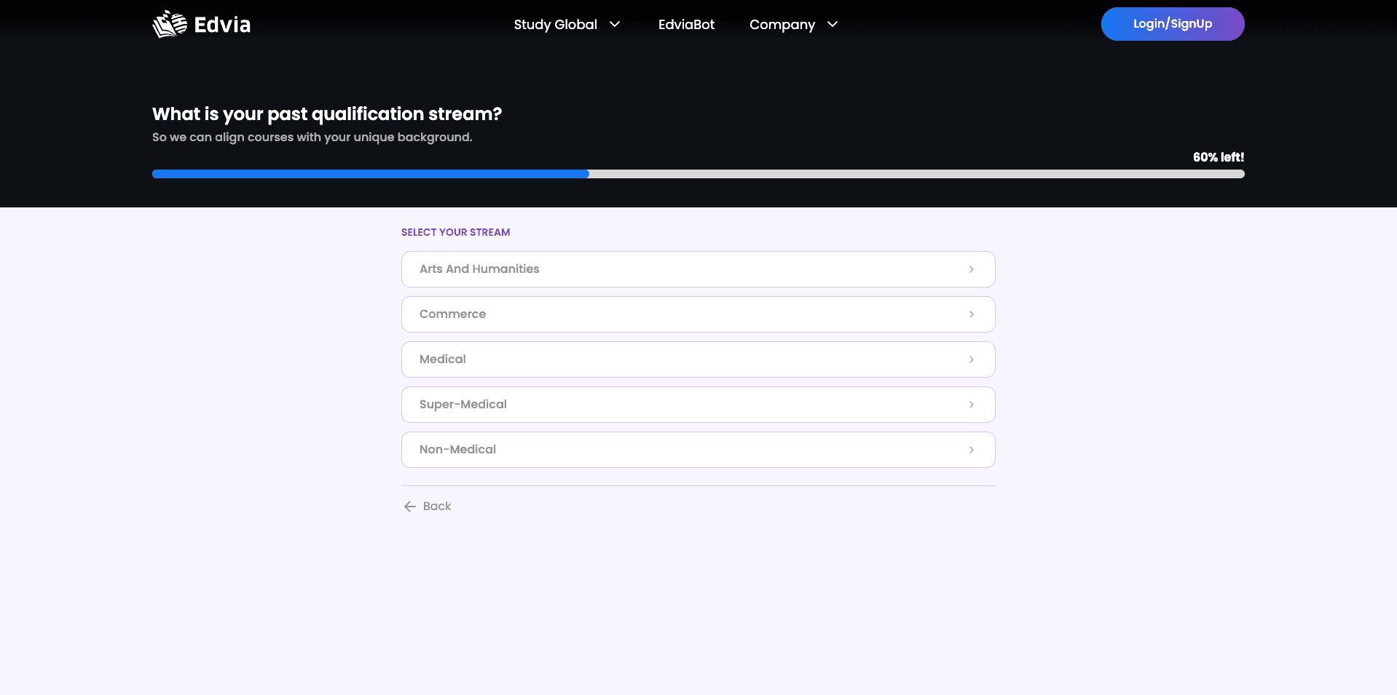The height and width of the screenshot is (695, 1397).
Task: Click the blue progress bar
Action: coord(370,174)
